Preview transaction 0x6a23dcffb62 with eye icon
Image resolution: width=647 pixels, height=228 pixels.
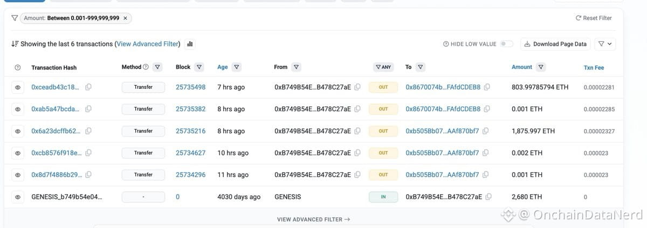[18, 131]
